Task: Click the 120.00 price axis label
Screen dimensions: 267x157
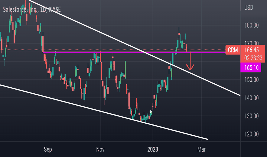Action: 252,134
